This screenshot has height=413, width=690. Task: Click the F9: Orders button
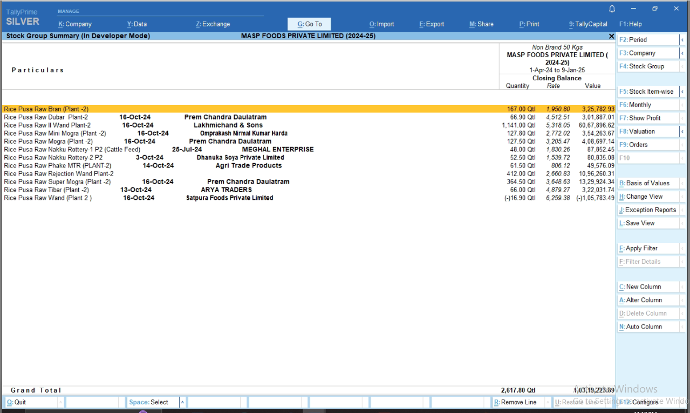[648, 145]
